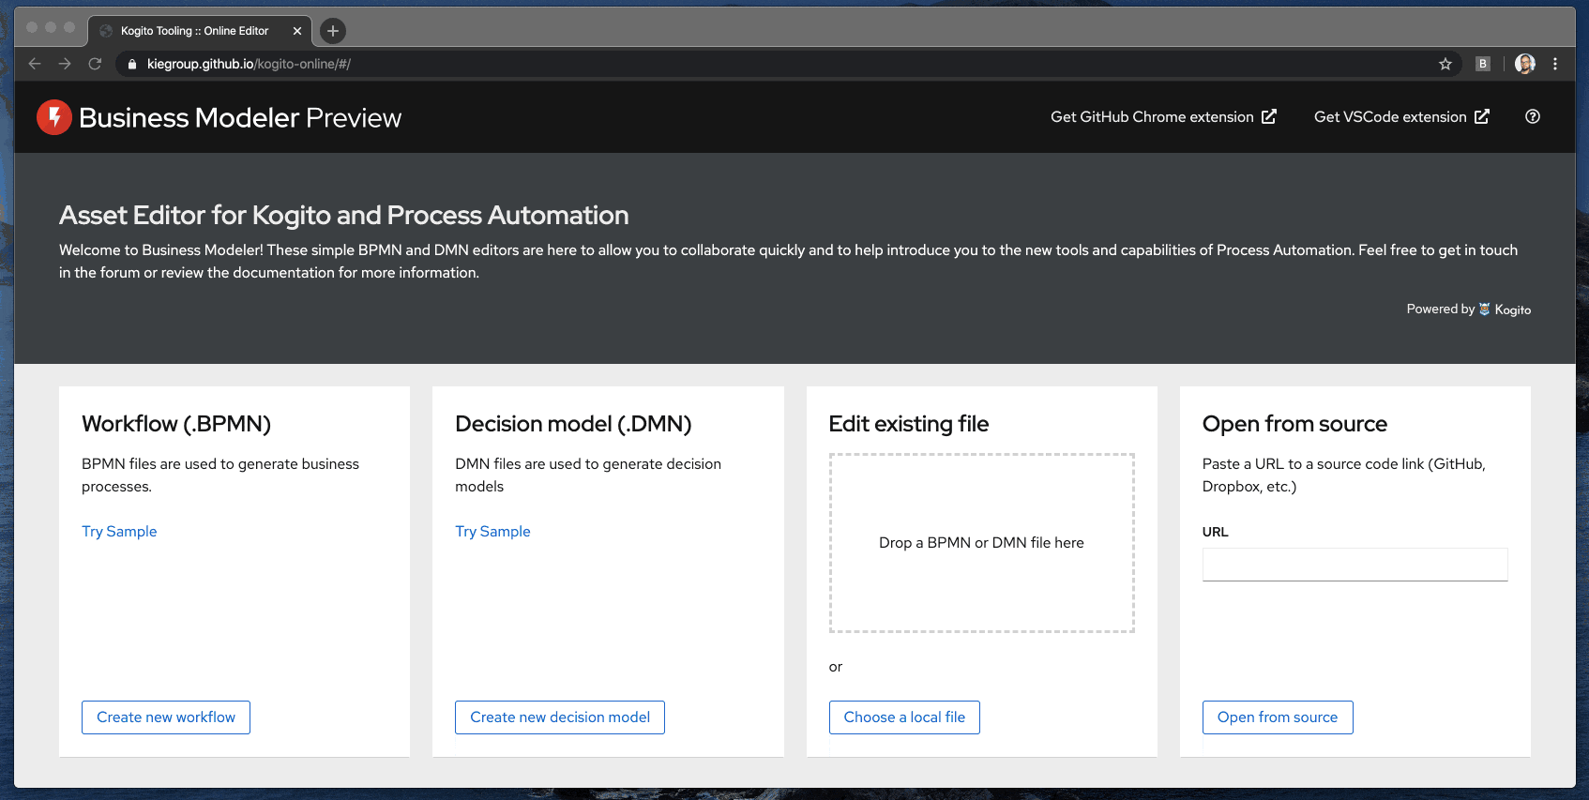Go back using the browser back arrow
The width and height of the screenshot is (1589, 800).
point(35,64)
